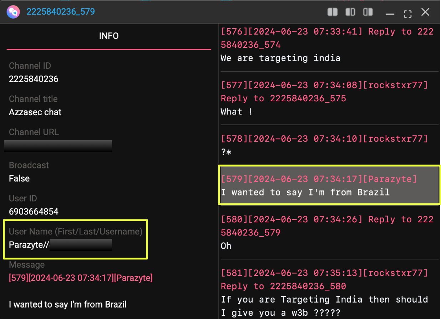Click the Channel ID value 2225840236

coord(34,79)
